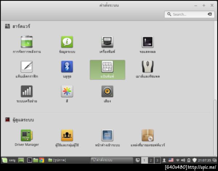
Task: Click the rightmost tray window-list icon
Action: click(x=214, y=160)
